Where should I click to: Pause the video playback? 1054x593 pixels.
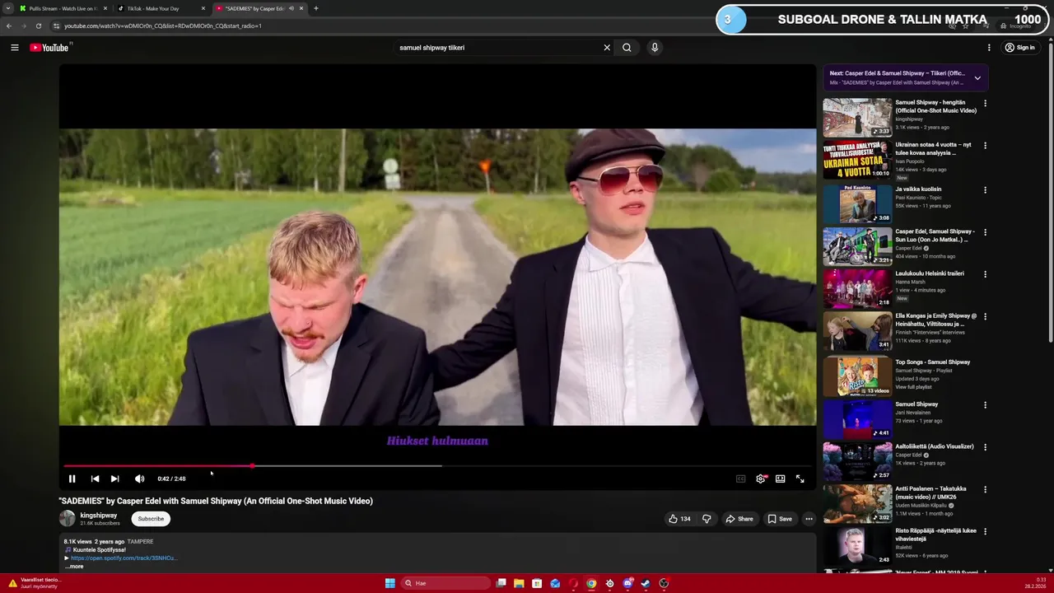click(x=72, y=479)
